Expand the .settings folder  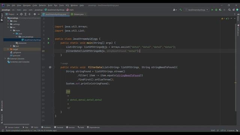tap(8, 24)
